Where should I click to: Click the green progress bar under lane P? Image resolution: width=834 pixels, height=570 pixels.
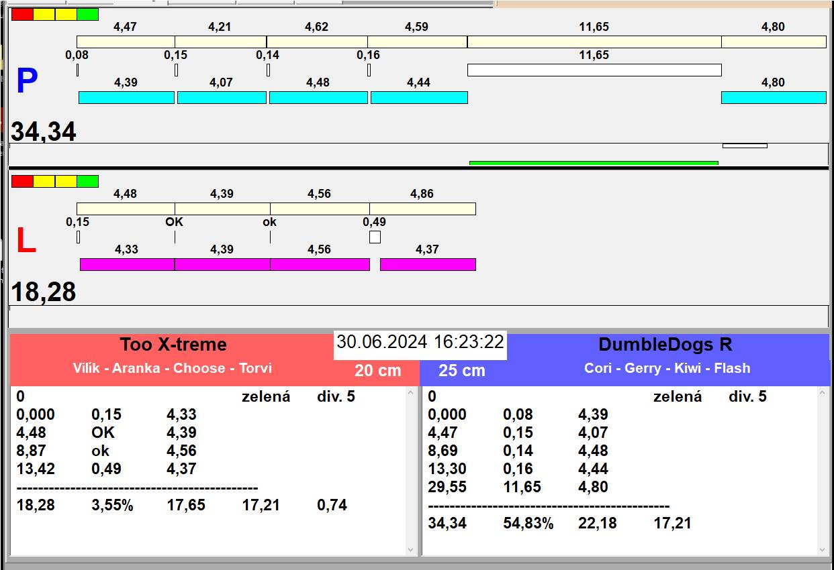pos(594,163)
